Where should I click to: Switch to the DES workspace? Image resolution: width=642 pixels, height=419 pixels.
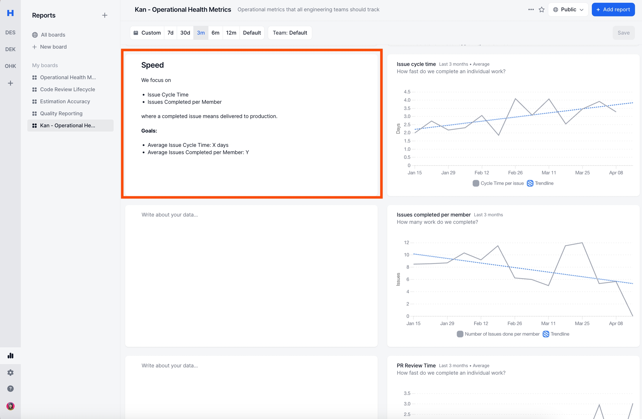coord(10,33)
